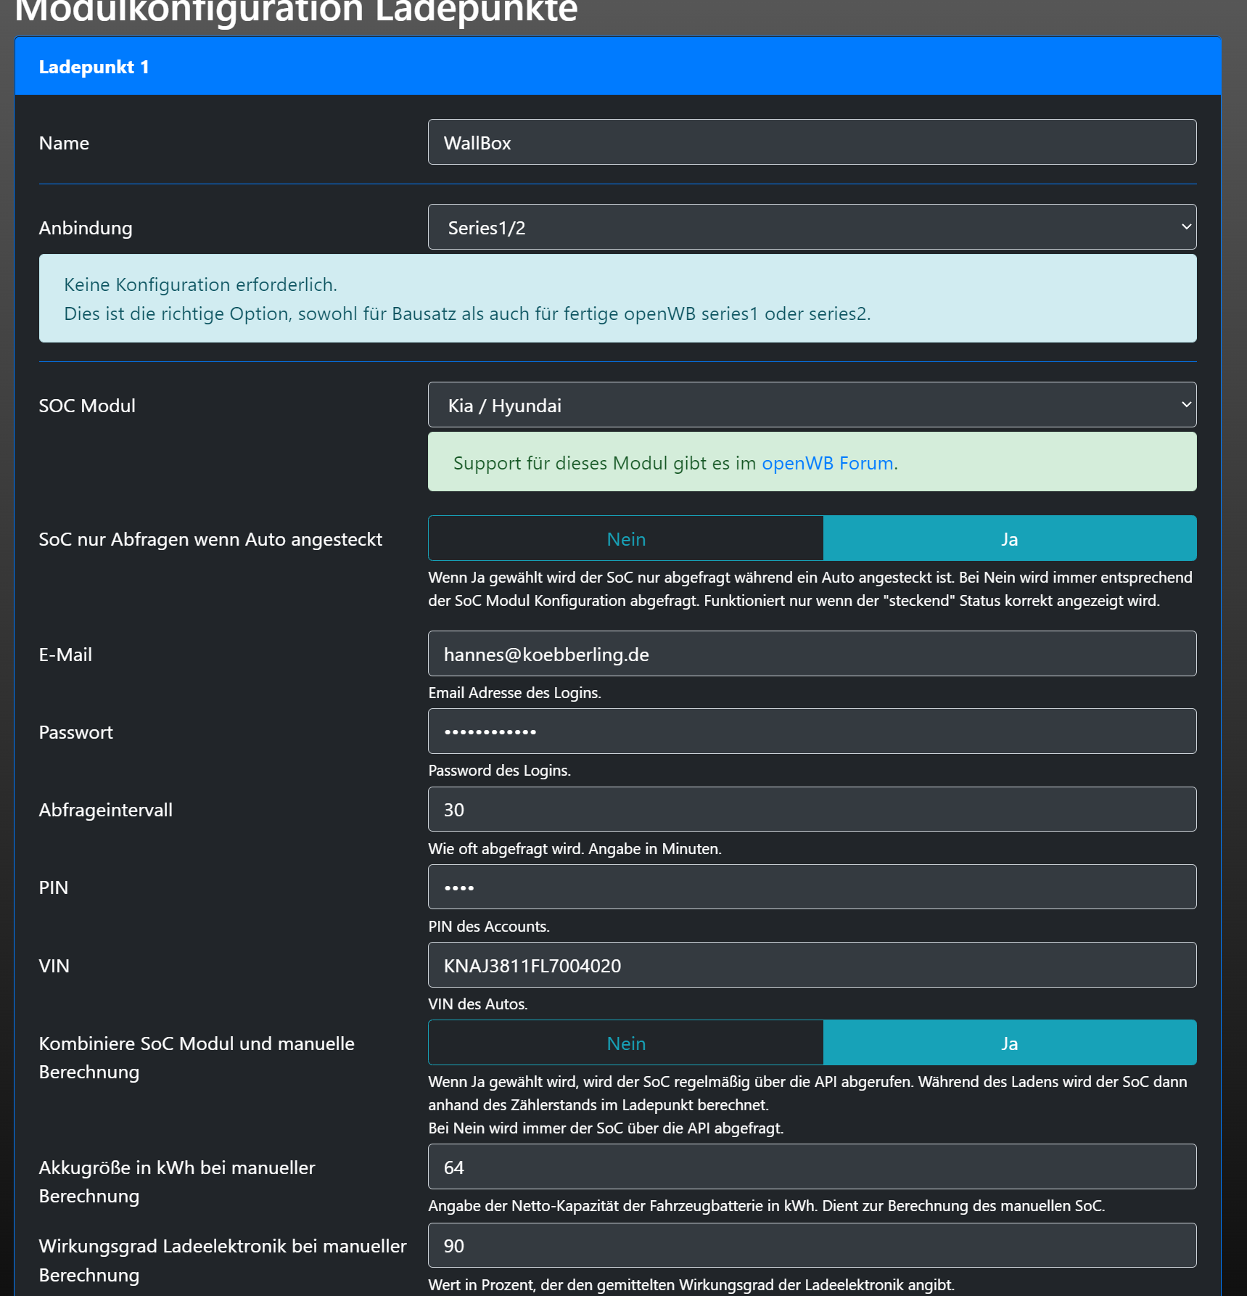The height and width of the screenshot is (1296, 1247).
Task: Click the Name field containing WallBox
Action: tap(811, 142)
